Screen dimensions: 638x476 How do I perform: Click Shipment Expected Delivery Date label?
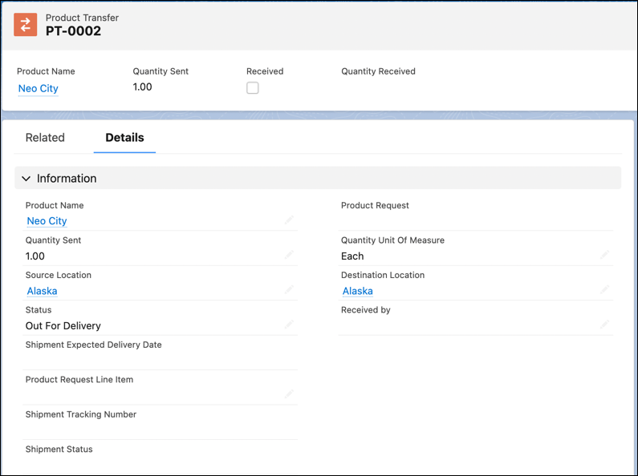(94, 345)
